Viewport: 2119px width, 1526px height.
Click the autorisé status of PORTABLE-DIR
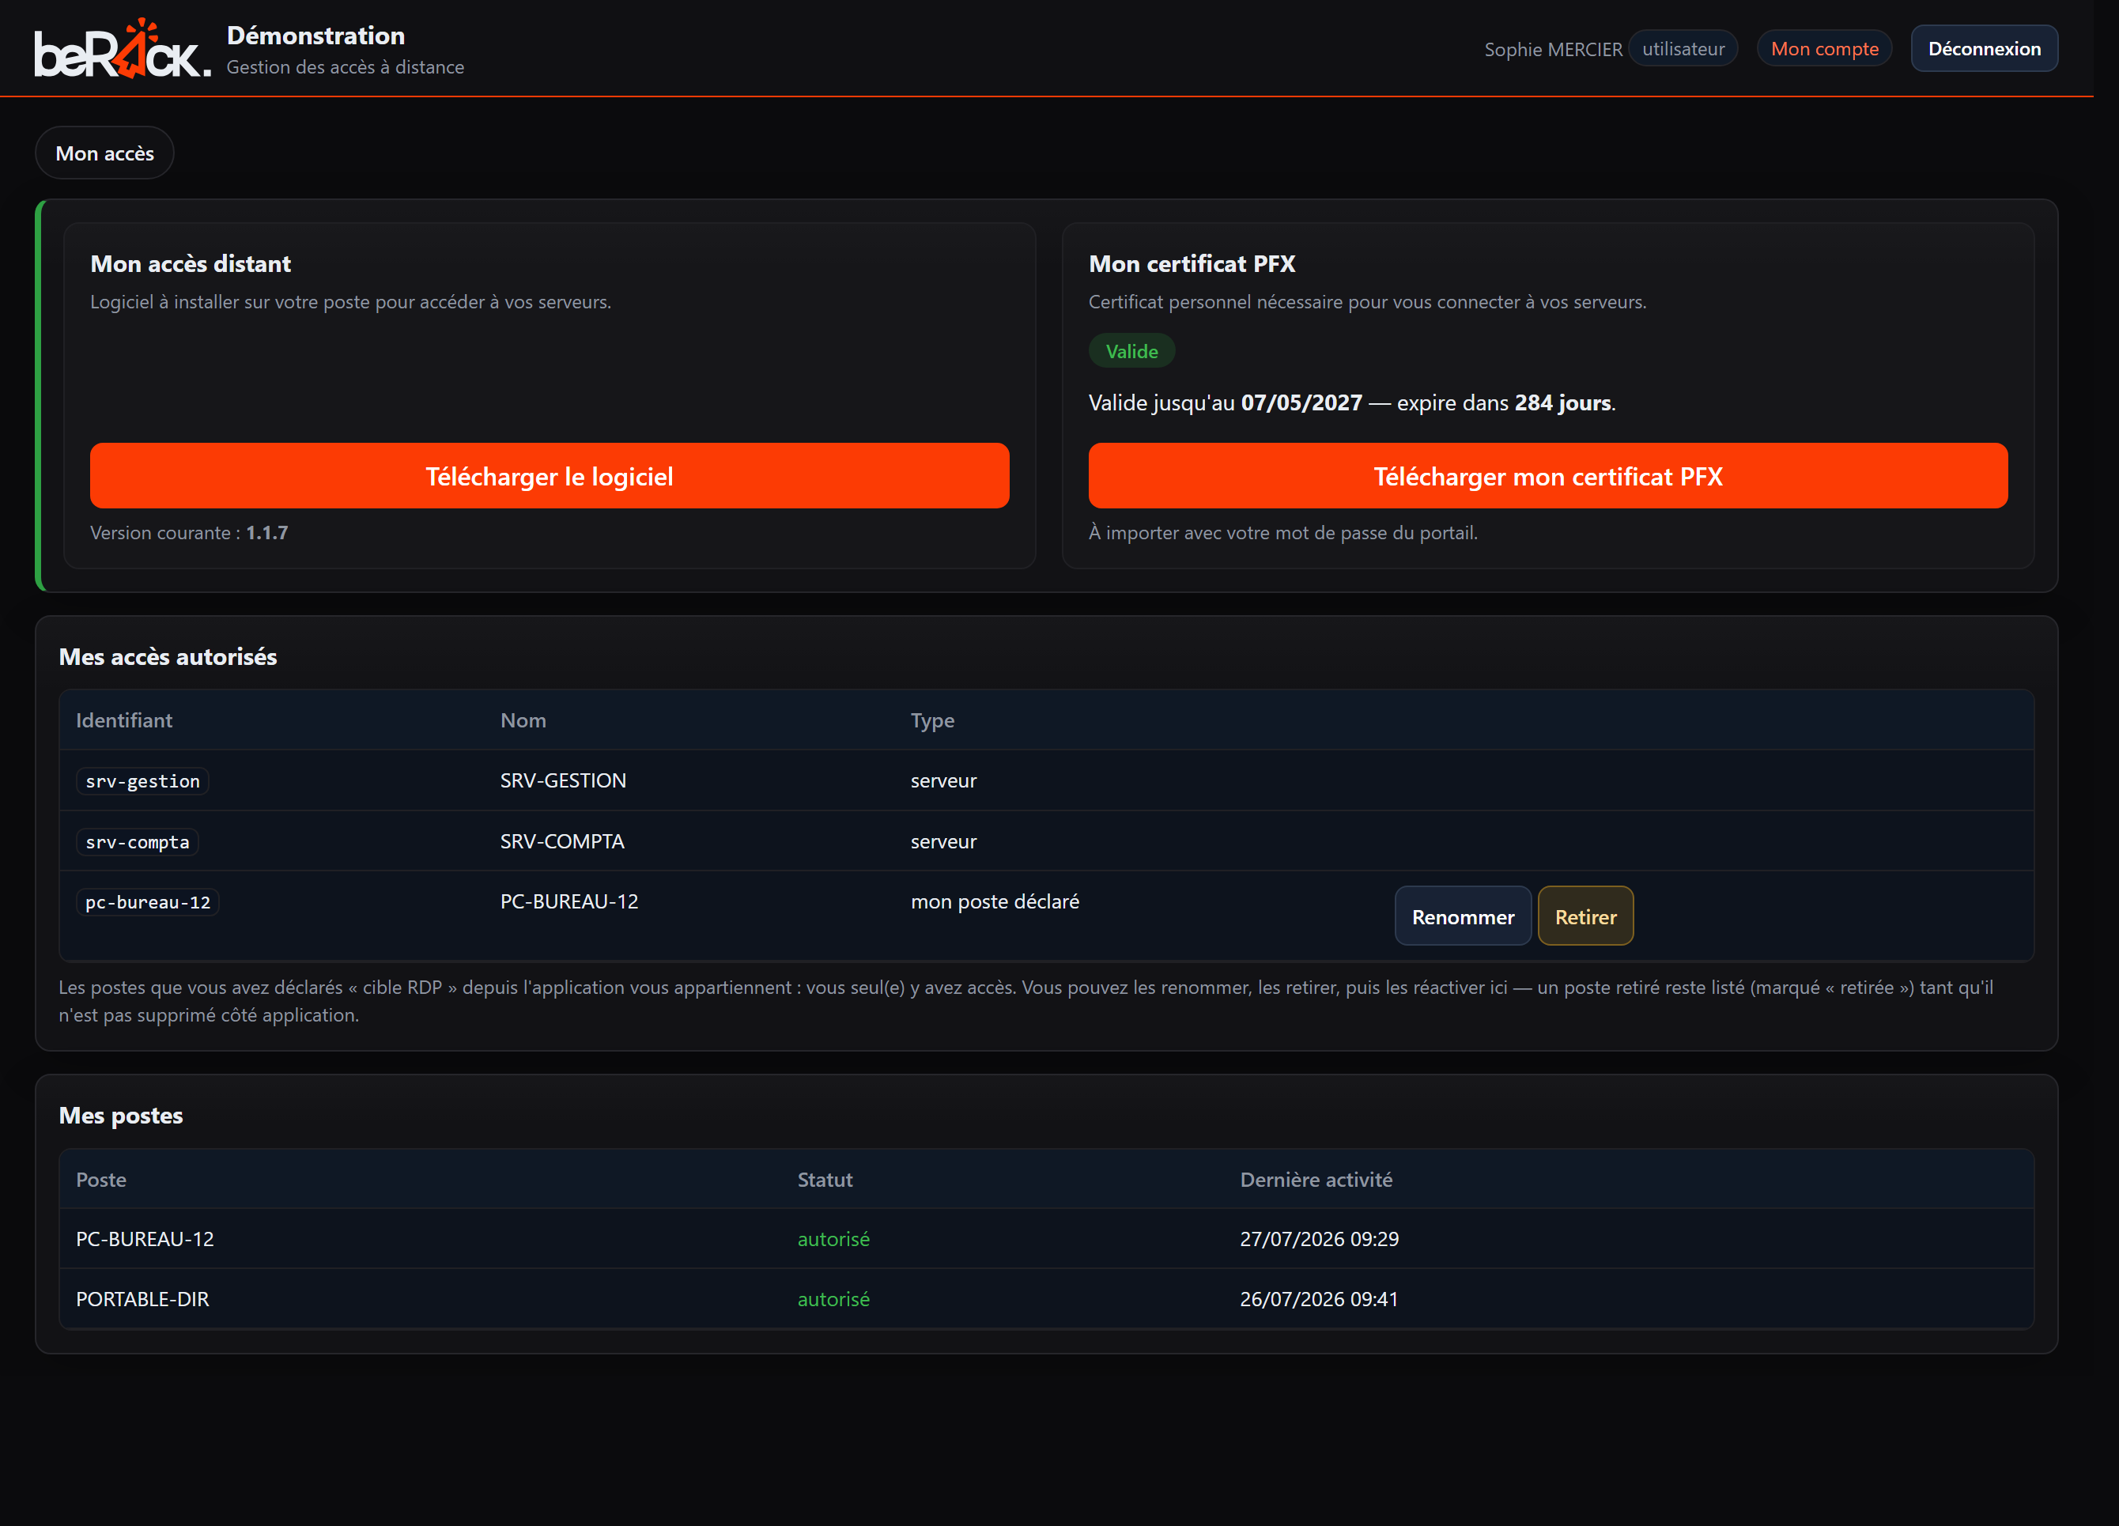(833, 1299)
